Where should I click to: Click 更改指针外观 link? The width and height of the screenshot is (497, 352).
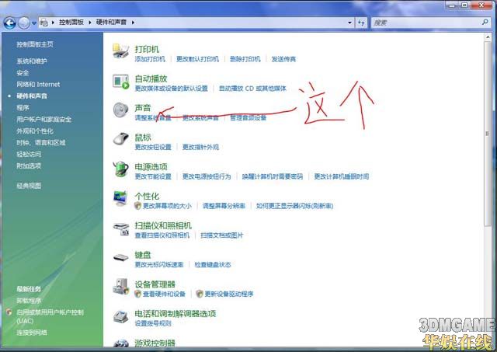coord(200,147)
